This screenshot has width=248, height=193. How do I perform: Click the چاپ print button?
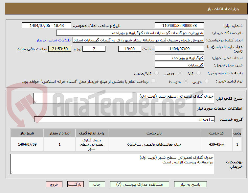click(97, 184)
